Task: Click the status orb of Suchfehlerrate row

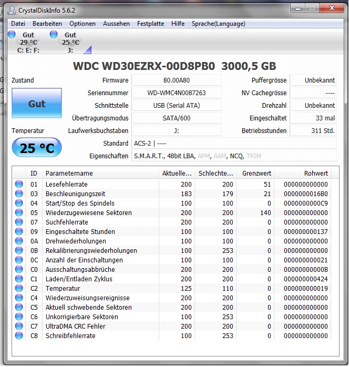Action: [19, 222]
